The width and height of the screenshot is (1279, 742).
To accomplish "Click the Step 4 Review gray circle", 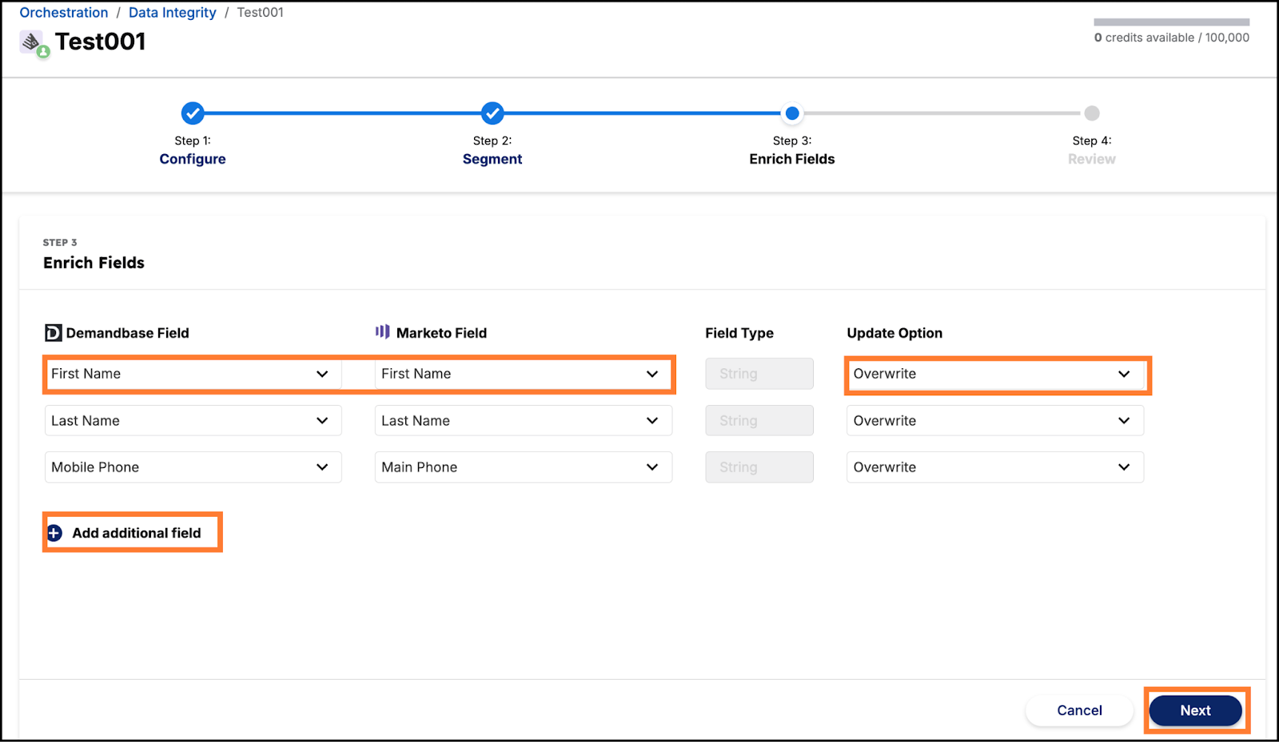I will coord(1092,113).
